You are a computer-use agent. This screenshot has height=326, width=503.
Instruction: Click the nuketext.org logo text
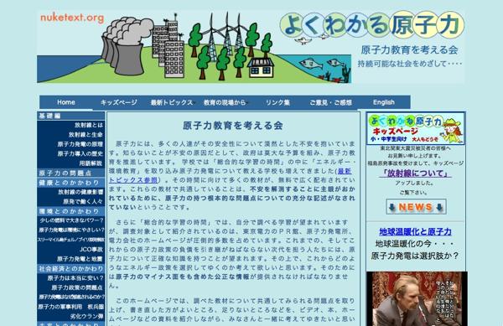coord(72,18)
